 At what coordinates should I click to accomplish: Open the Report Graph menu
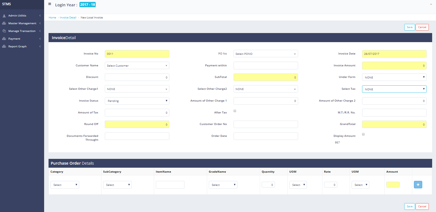[x=17, y=47]
